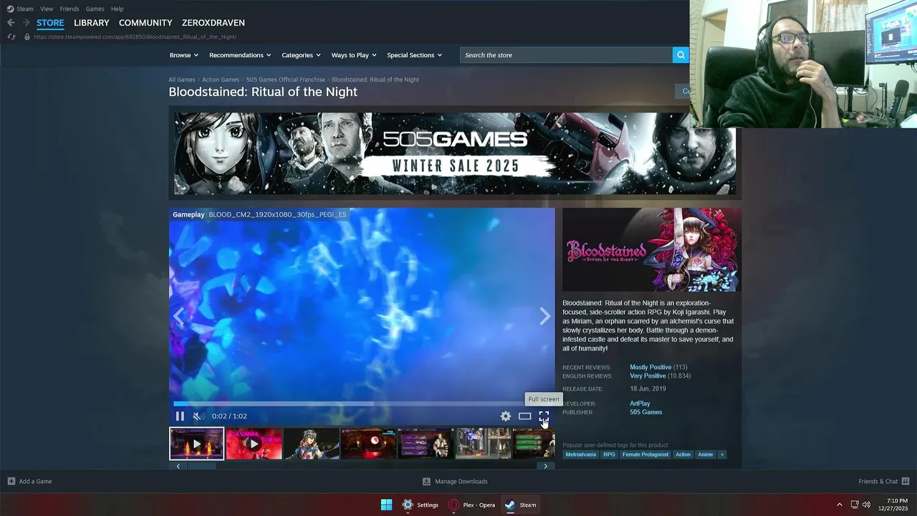Click the thumbnail strip scrollbar handle
This screenshot has width=917, height=516.
coord(201,466)
